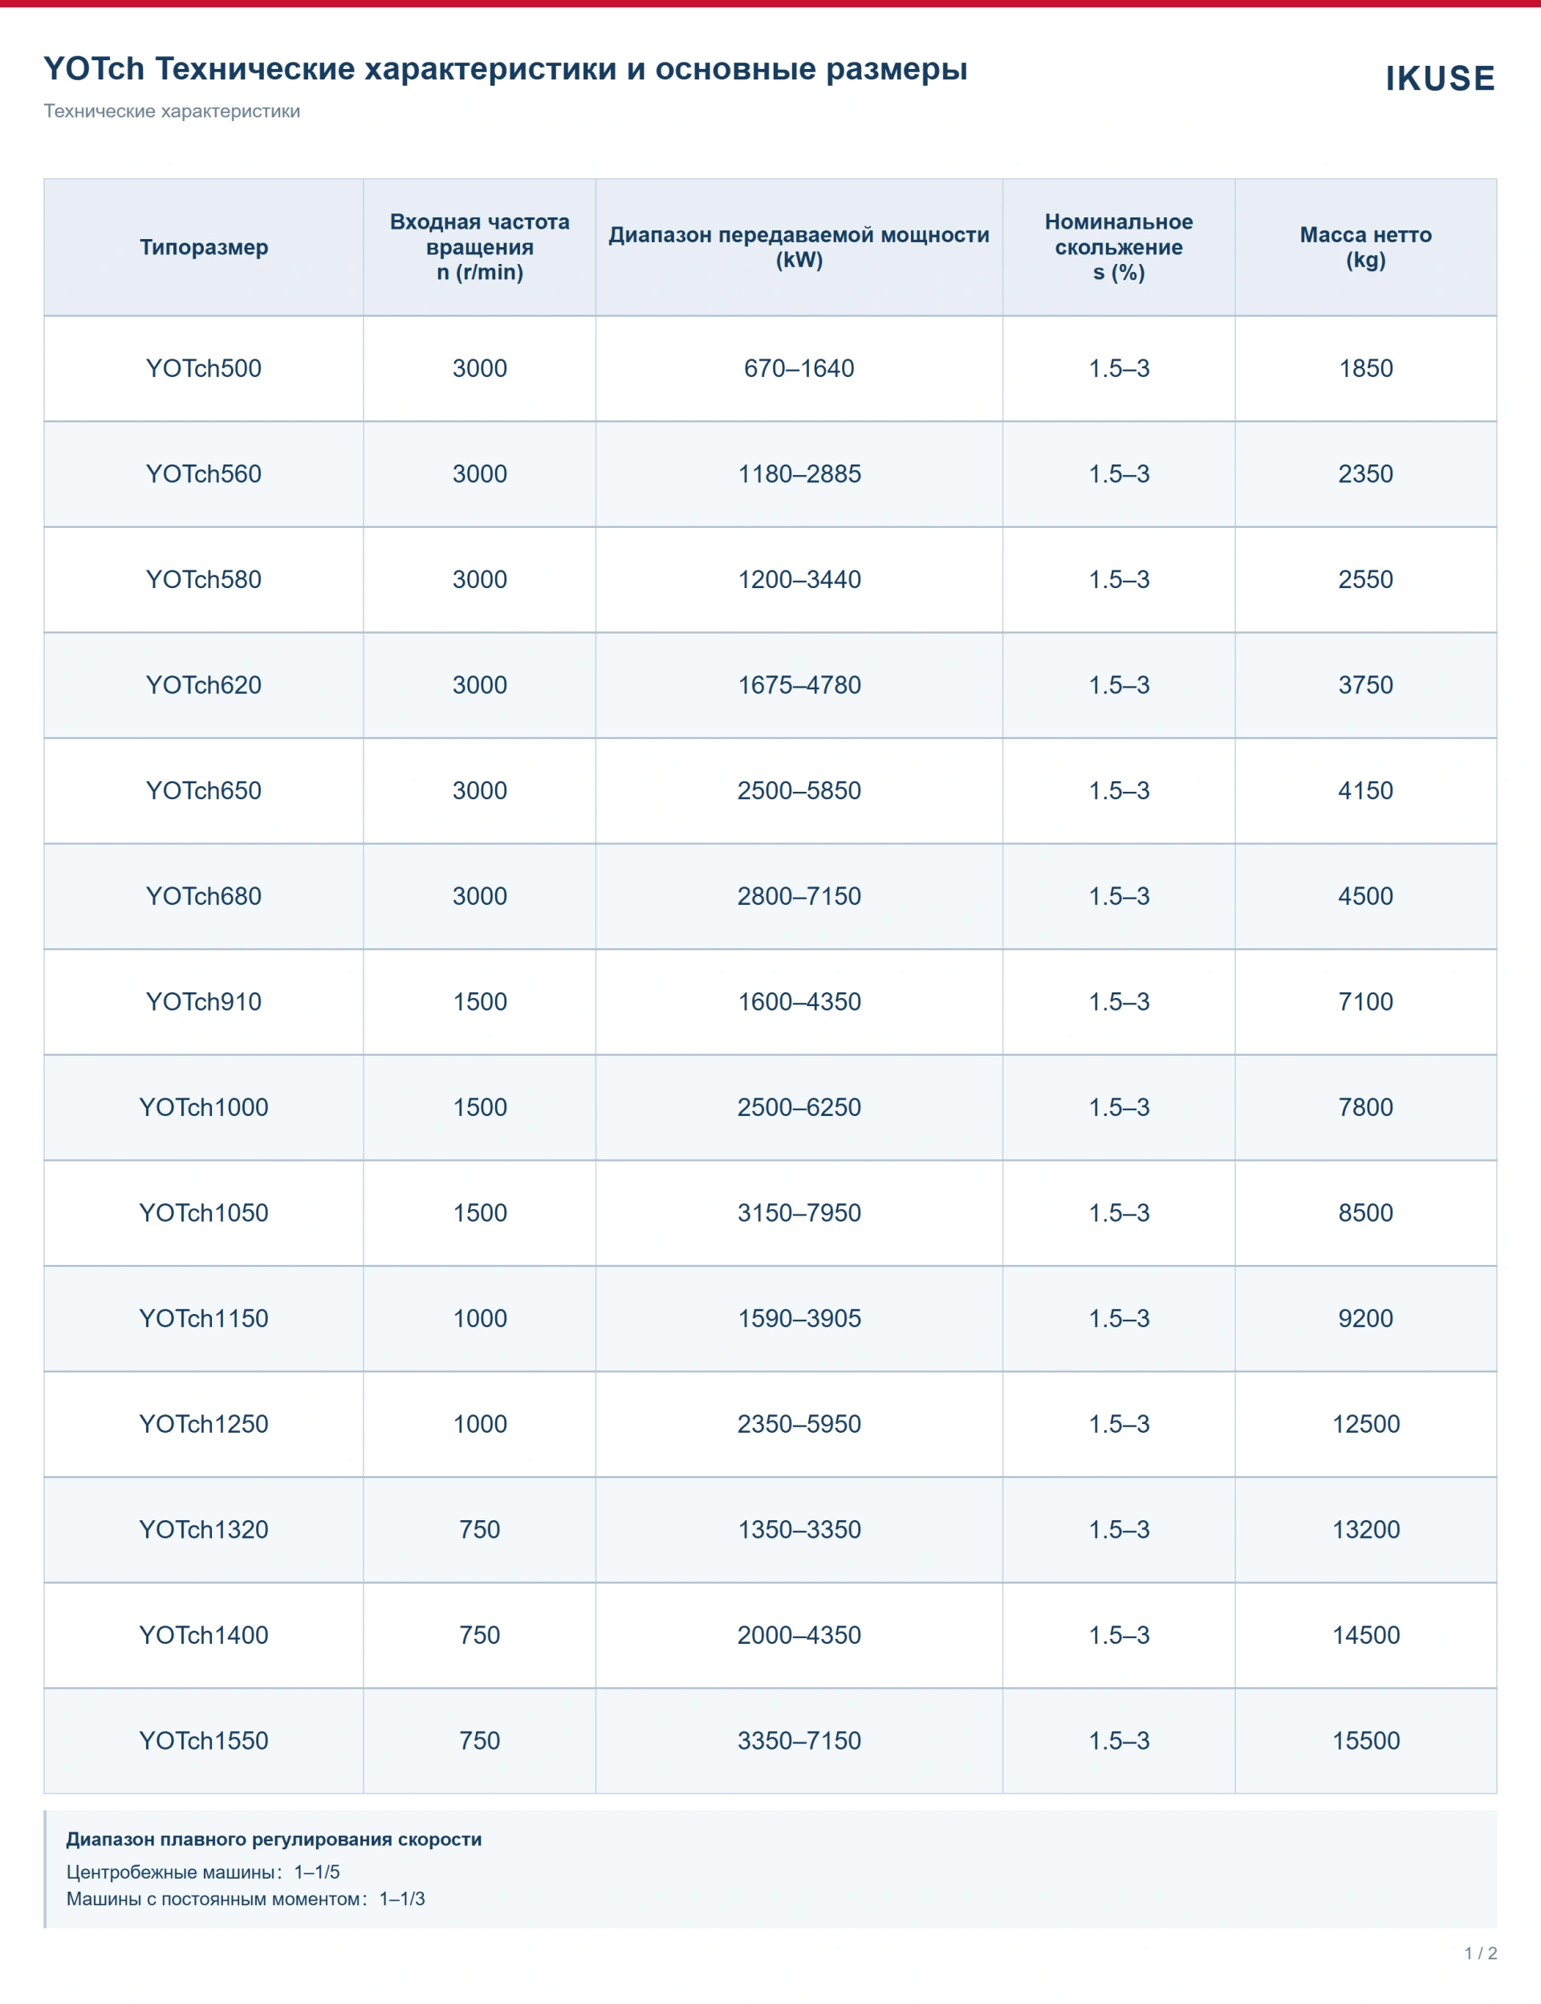Screen dimensions: 1541x2004
Task: Select the YOTch1250 model cell
Action: click(x=204, y=1424)
